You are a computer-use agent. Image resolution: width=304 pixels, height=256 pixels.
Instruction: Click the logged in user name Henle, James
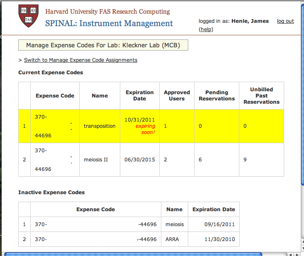250,21
